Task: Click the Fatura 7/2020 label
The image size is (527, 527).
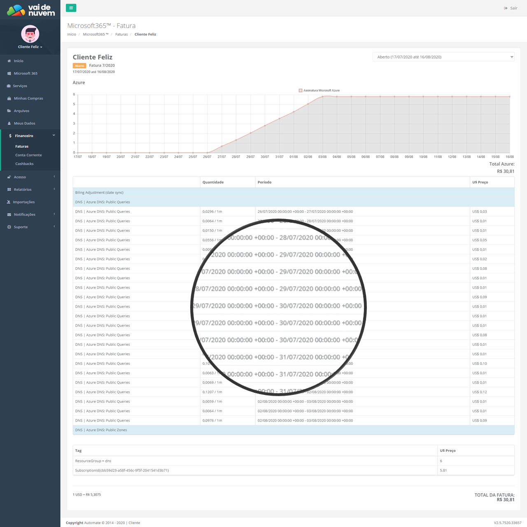Action: coord(102,65)
